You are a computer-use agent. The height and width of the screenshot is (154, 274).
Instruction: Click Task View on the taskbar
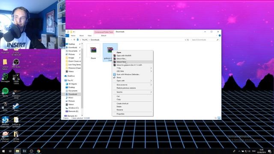10,151
